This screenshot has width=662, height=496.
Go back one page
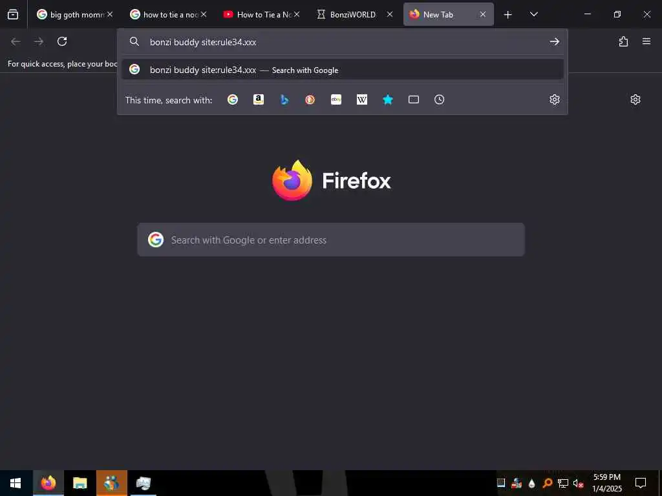[16, 41]
